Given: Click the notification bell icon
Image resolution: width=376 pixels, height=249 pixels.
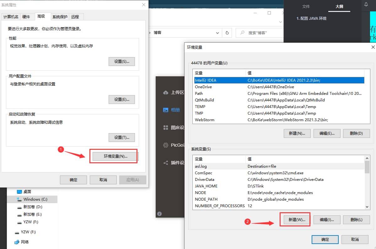Looking at the screenshot, I should pos(366,4).
